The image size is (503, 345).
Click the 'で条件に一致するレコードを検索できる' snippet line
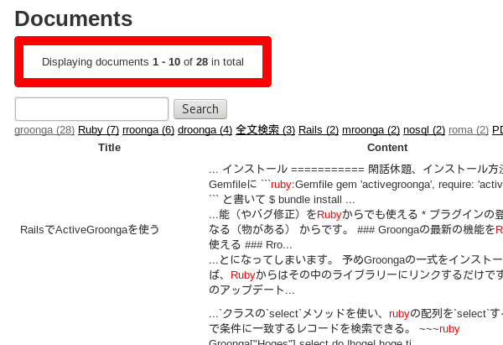334,328
